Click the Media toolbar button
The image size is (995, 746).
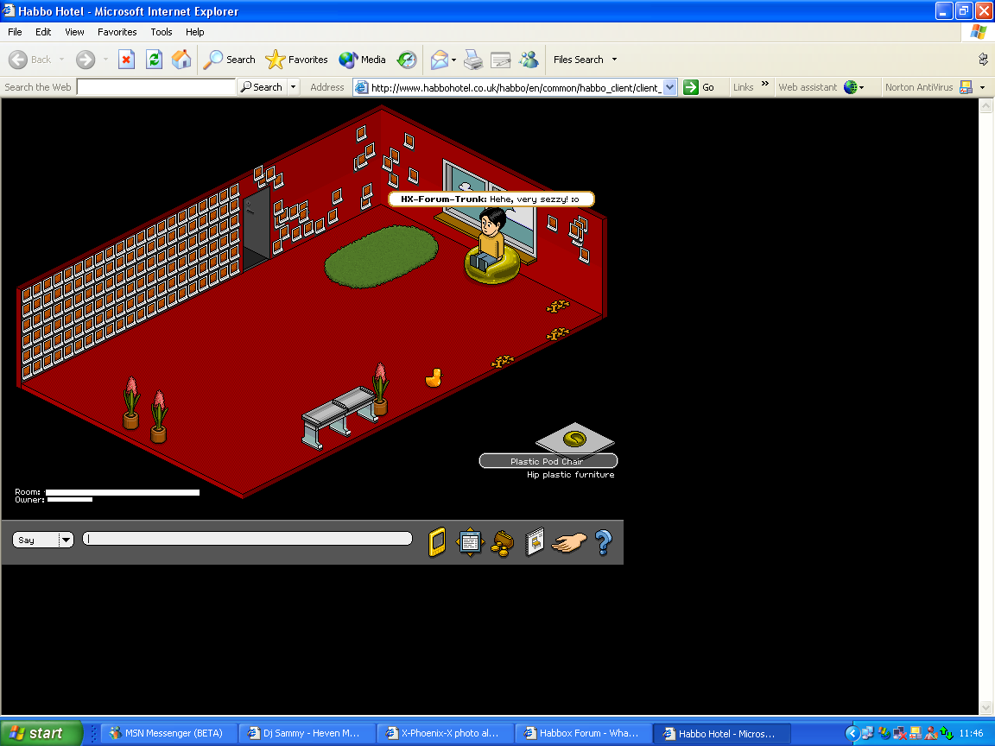tap(363, 60)
